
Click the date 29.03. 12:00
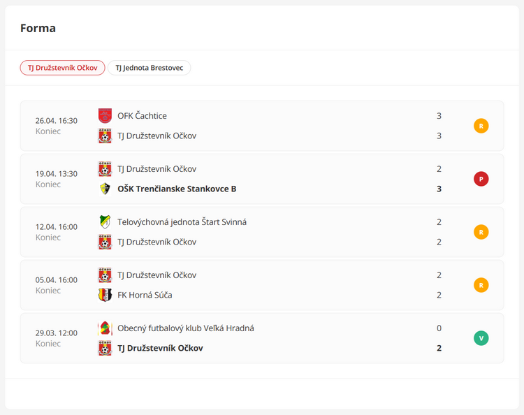point(57,333)
